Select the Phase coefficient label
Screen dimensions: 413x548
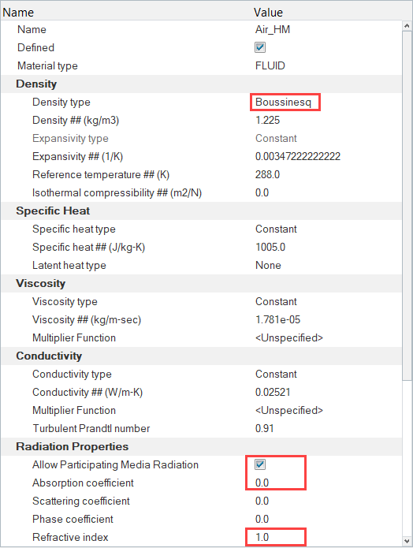click(x=73, y=519)
